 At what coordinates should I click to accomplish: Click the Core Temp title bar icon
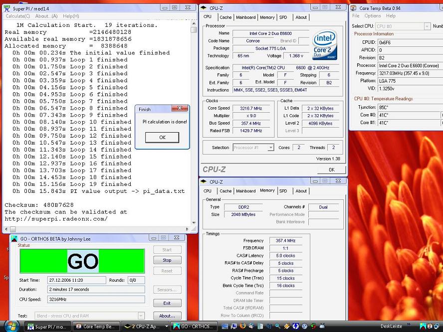point(353,8)
